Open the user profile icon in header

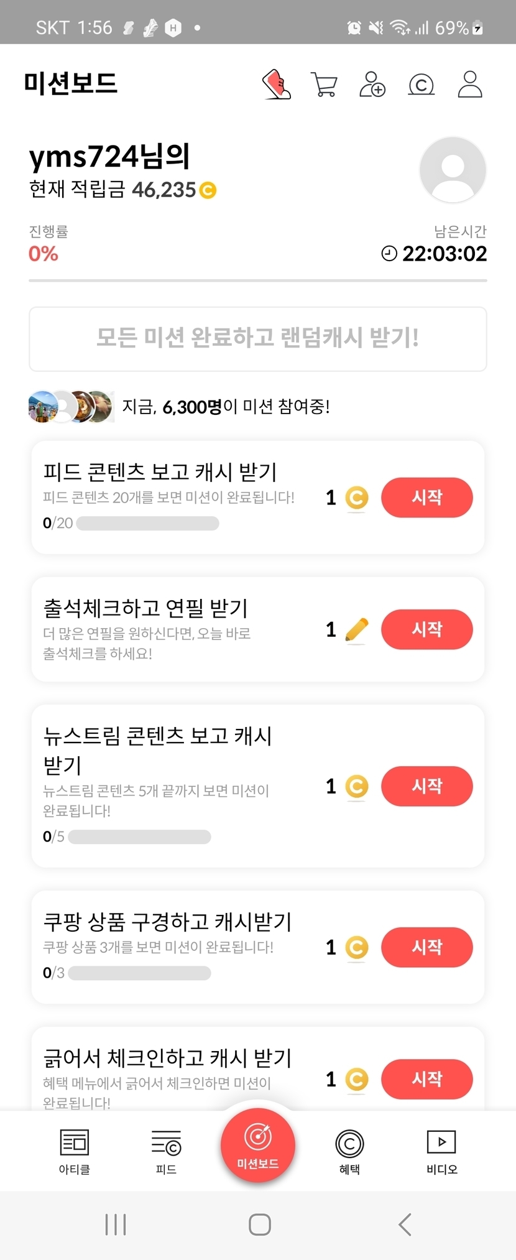(x=470, y=85)
